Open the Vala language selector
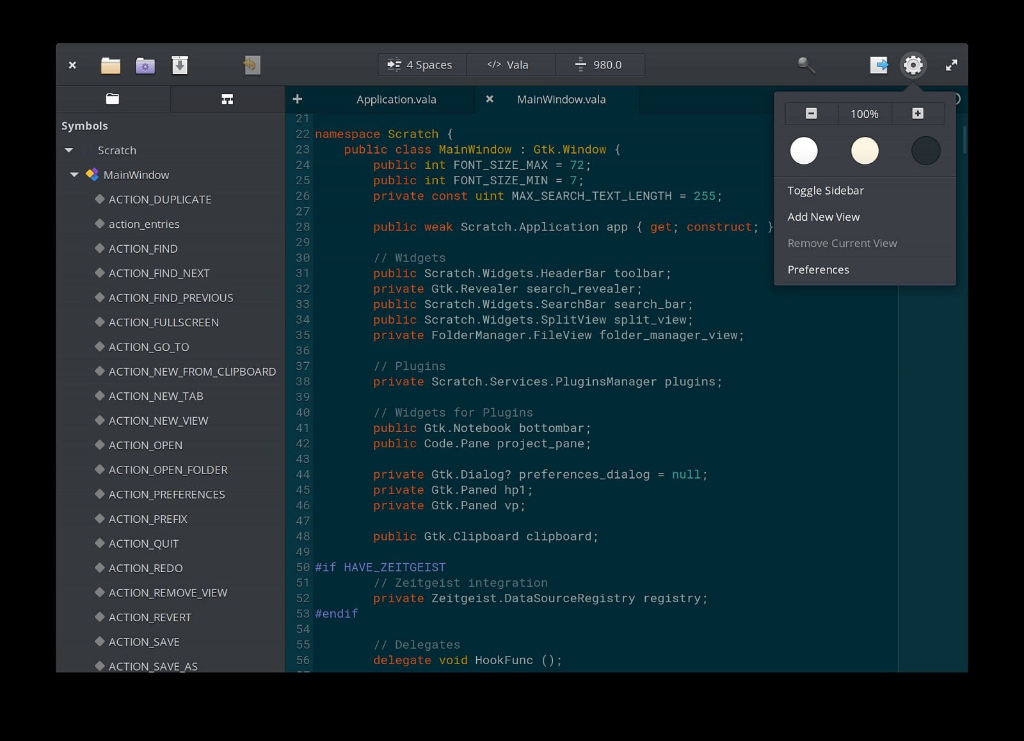Screen dimensions: 1024x741 (x=511, y=65)
